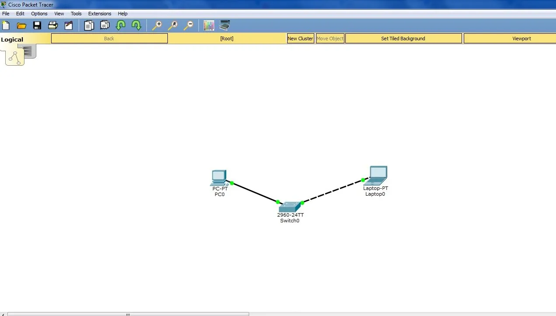Select the Switch0 2960-24TT device
This screenshot has height=316, width=556.
pos(290,207)
